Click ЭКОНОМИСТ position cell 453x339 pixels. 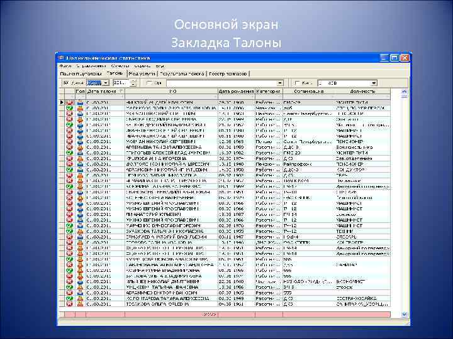[x=362, y=282]
